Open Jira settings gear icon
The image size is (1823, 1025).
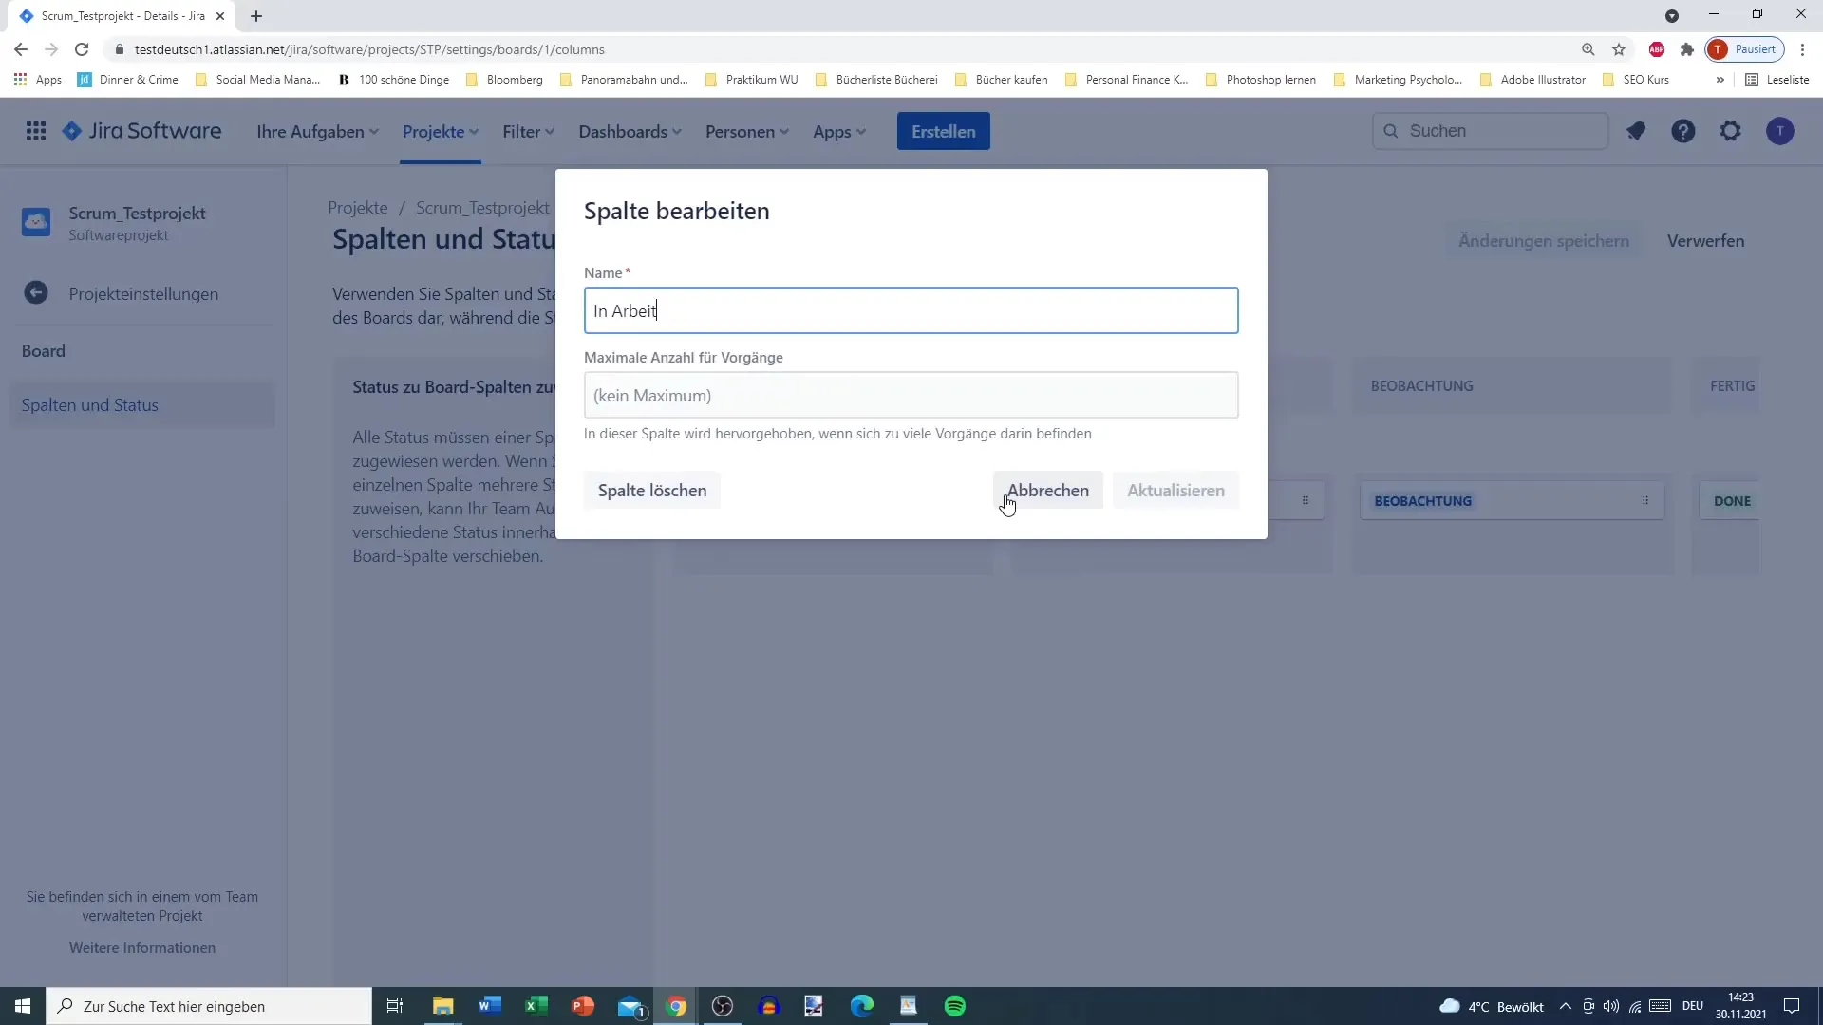(1730, 131)
